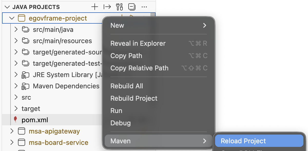The image size is (308, 151).
Task: Expand the msa-apigateway project
Action: [x=12, y=131]
